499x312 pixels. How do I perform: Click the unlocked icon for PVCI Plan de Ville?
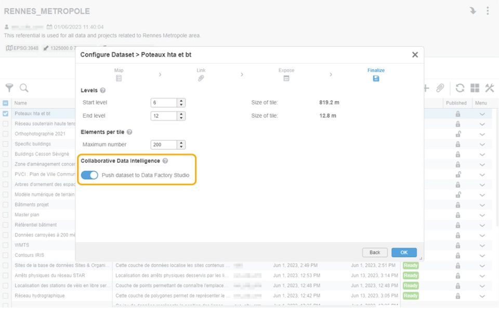click(458, 175)
